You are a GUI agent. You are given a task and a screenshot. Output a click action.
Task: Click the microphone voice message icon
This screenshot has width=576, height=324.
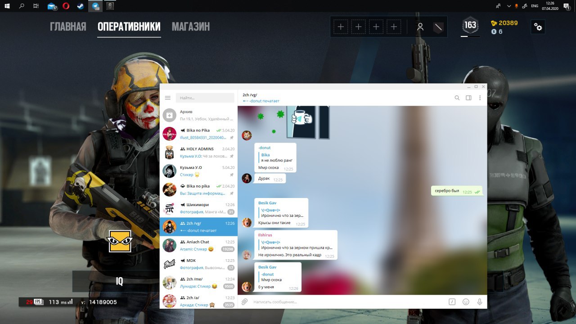tap(480, 302)
